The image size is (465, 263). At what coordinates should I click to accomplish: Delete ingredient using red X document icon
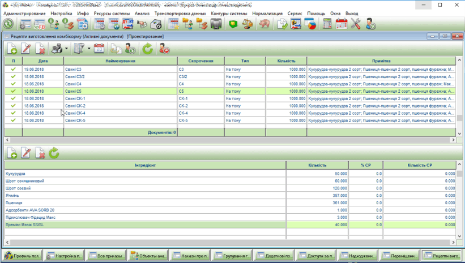point(40,153)
